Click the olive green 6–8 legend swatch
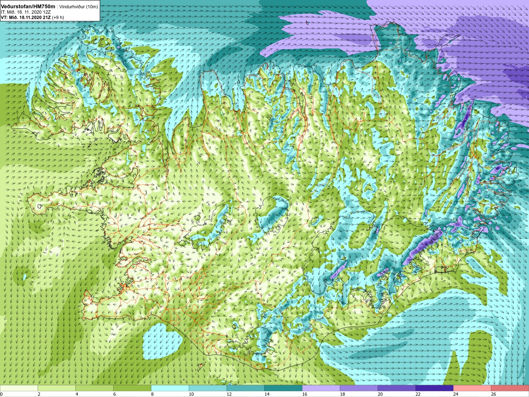Viewport: 529px width, 397px height. tap(132, 388)
